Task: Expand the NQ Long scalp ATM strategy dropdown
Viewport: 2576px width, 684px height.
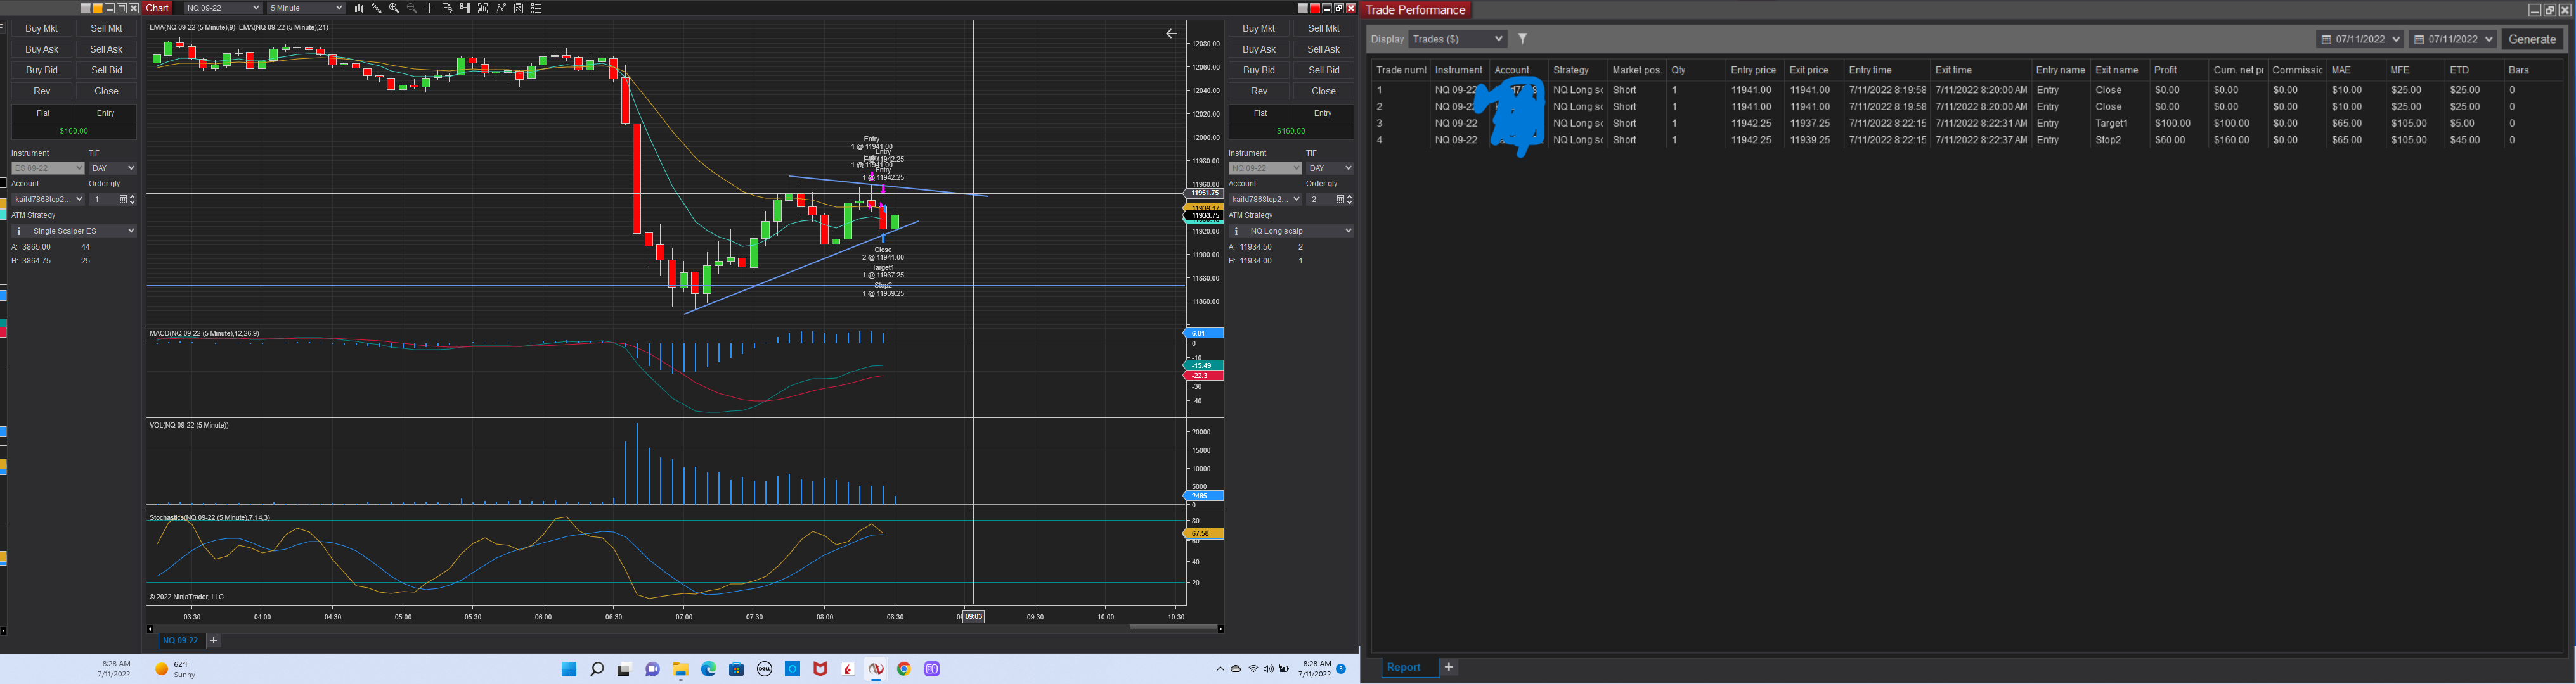Action: point(1291,231)
